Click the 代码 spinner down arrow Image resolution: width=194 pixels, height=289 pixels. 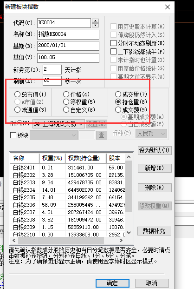coord(95,25)
